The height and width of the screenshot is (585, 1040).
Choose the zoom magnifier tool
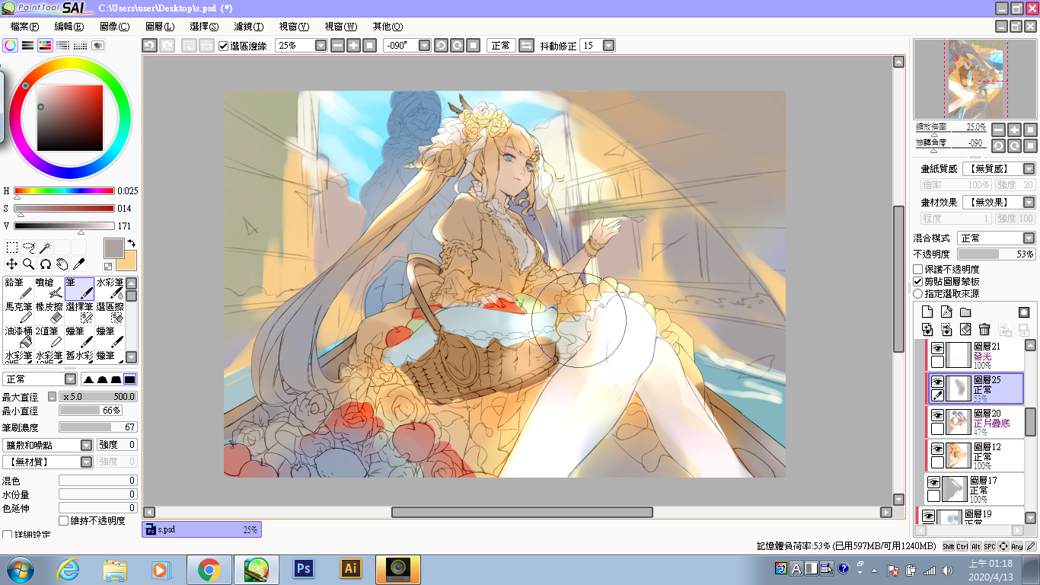[29, 264]
